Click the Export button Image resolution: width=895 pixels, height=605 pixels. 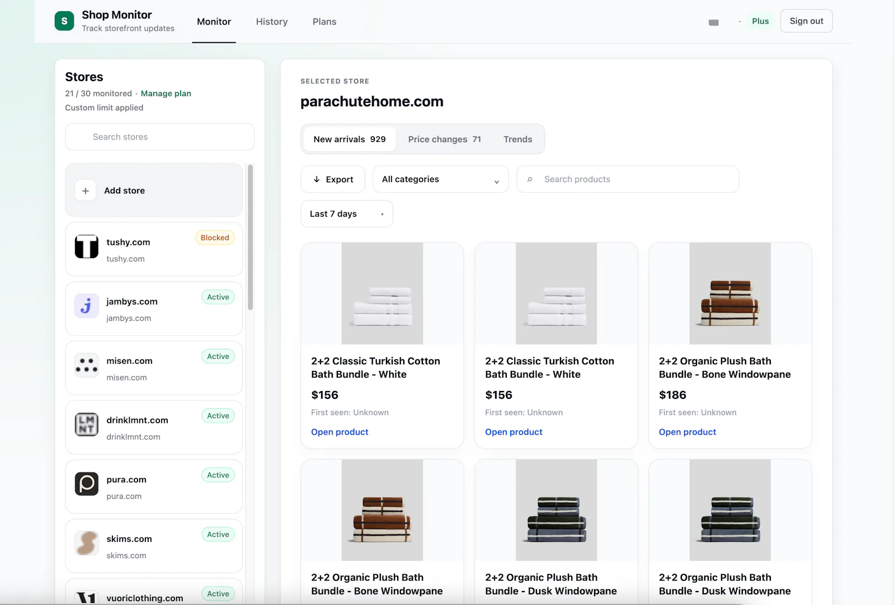point(333,179)
